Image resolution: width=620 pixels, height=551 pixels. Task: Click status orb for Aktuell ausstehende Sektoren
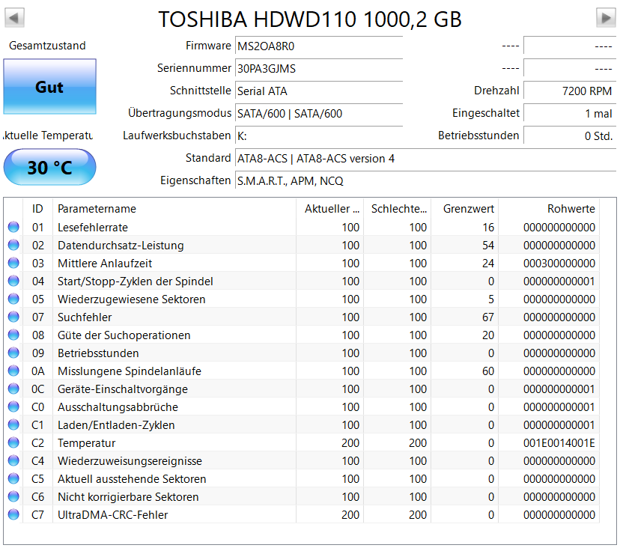pyautogui.click(x=13, y=478)
